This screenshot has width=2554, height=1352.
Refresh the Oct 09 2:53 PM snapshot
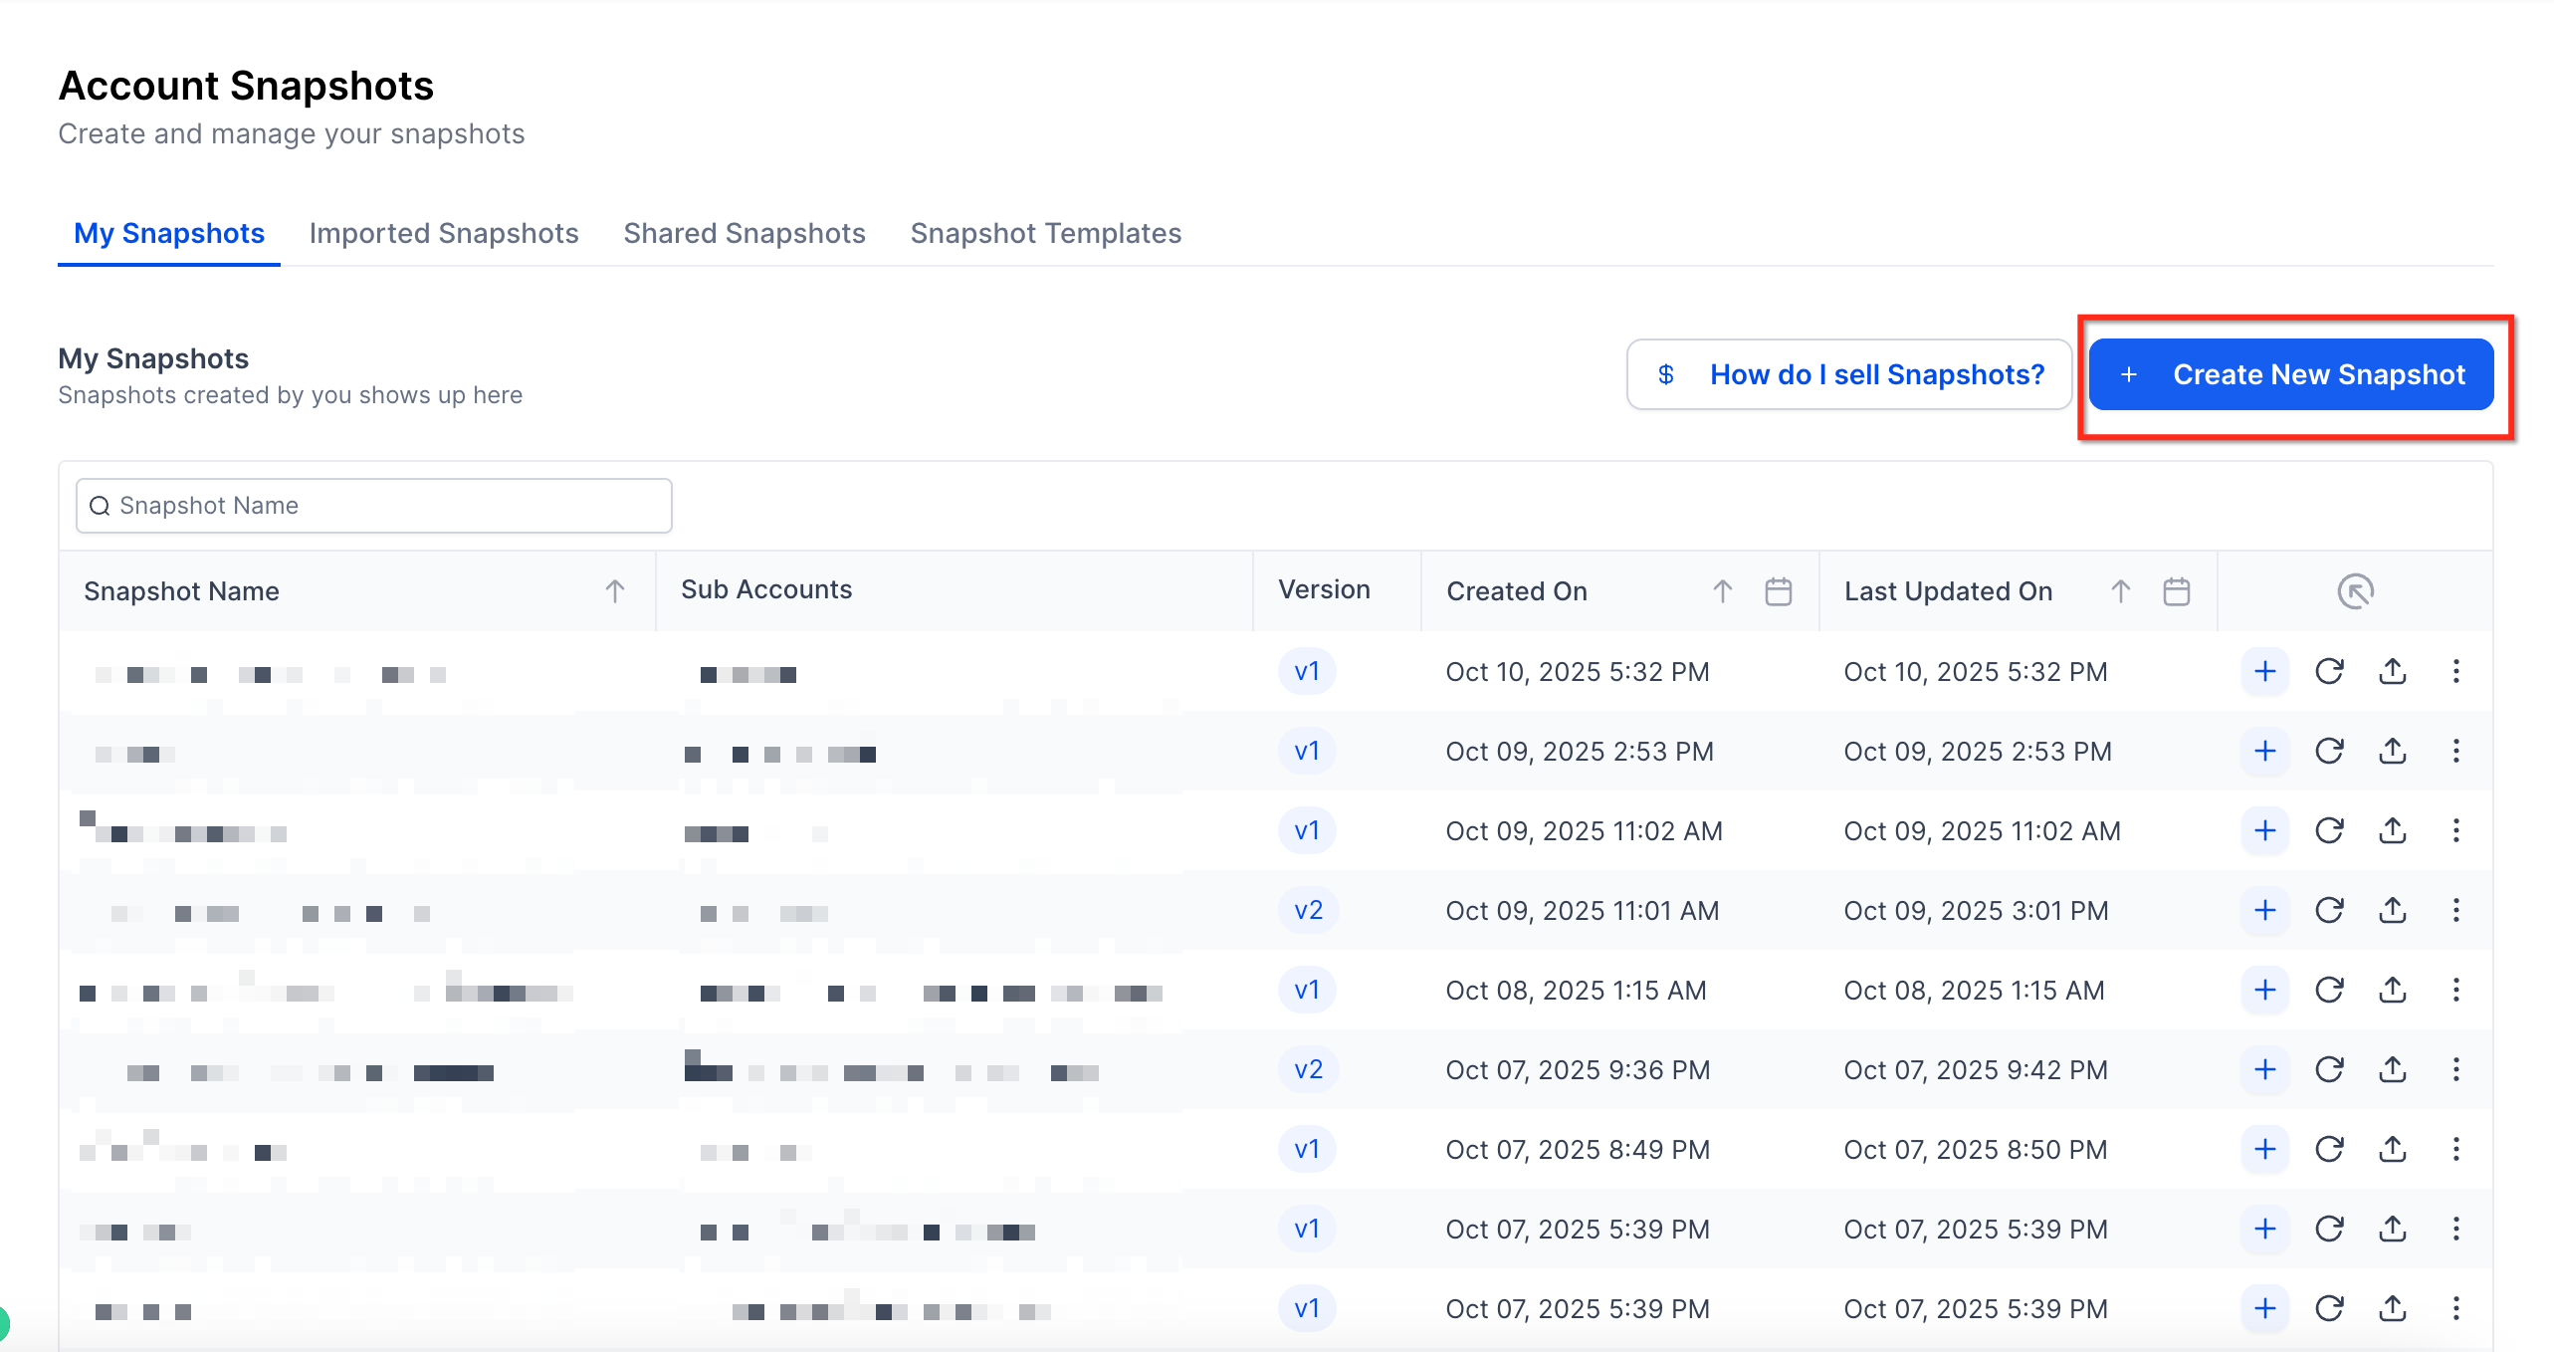pos(2329,752)
